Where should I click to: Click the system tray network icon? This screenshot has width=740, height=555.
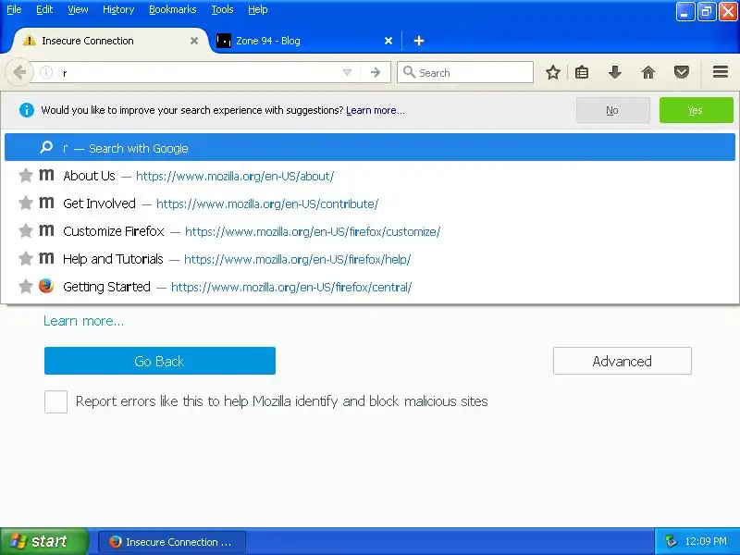pyautogui.click(x=670, y=541)
